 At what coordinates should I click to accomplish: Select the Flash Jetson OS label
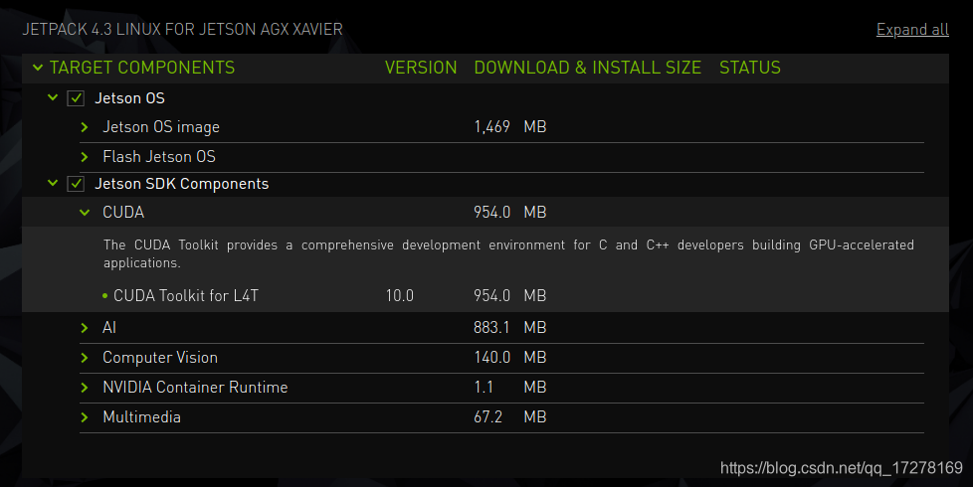[x=159, y=157]
